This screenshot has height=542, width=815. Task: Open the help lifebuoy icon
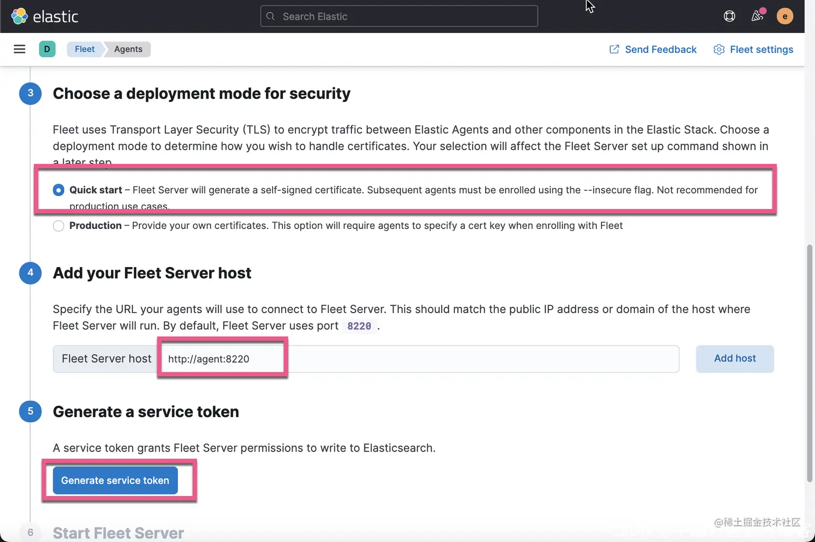729,16
